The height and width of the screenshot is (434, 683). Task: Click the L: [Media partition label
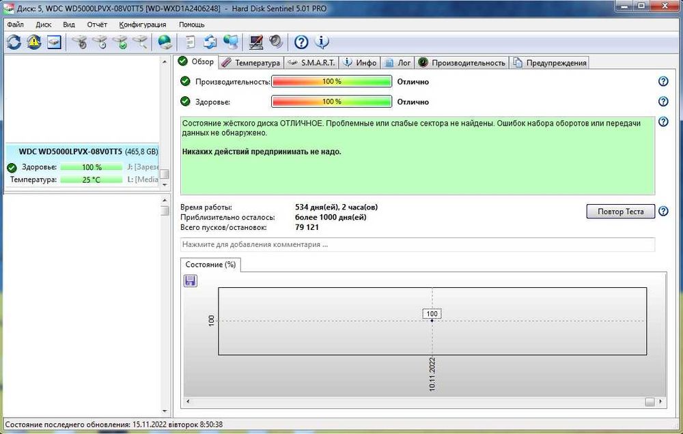pyautogui.click(x=143, y=179)
